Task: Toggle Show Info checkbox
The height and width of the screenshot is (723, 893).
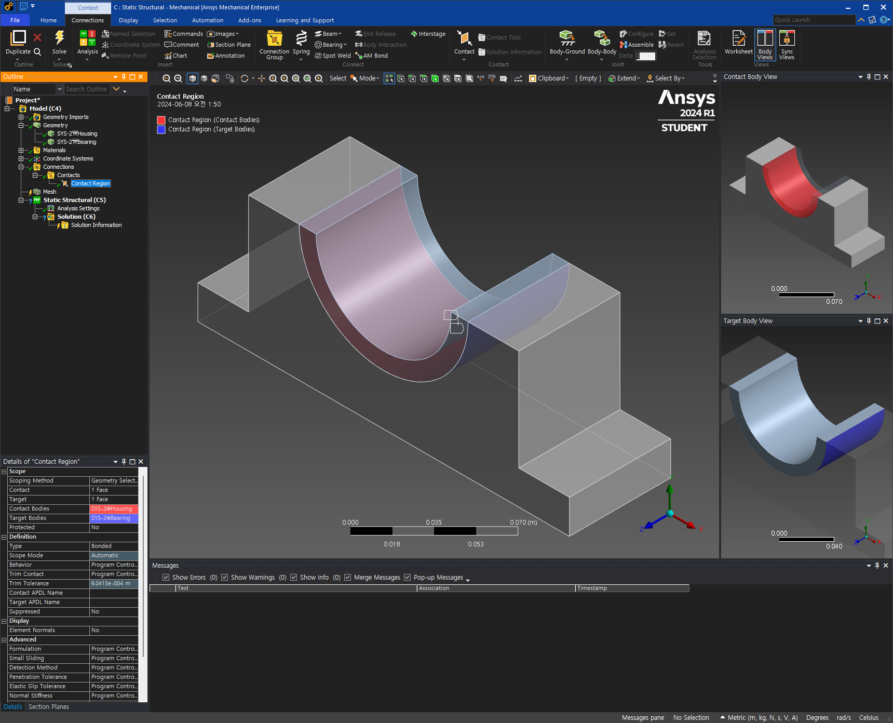Action: (x=293, y=577)
